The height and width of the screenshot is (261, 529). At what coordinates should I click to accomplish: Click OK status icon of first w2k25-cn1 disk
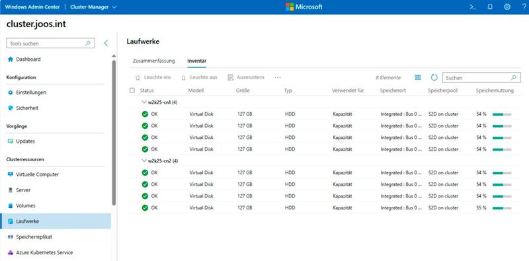tap(145, 114)
